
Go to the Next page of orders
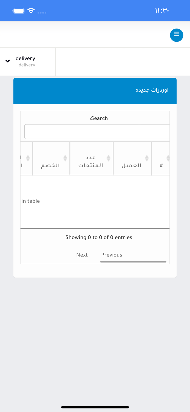pyautogui.click(x=82, y=255)
